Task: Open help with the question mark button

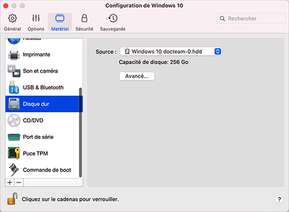Action: click(279, 199)
